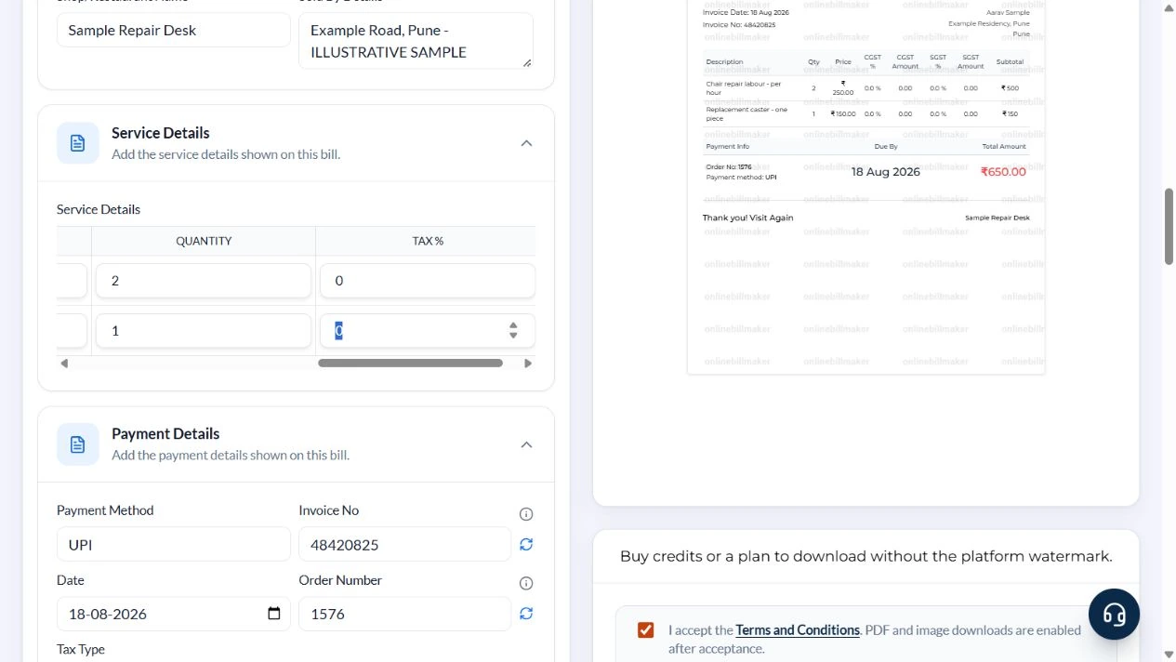Viewport: 1176px width, 662px height.
Task: Open the calendar picker in Date field
Action: click(274, 614)
